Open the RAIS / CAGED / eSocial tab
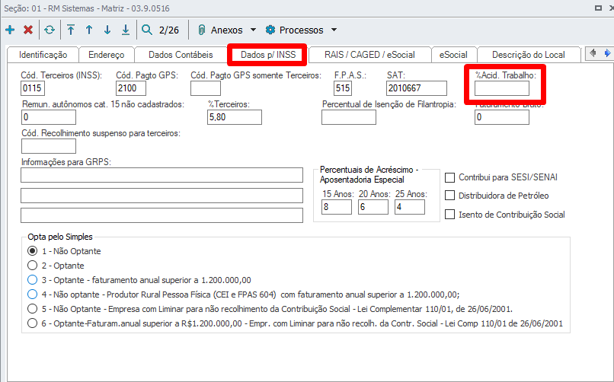This screenshot has height=382, width=614. pyautogui.click(x=369, y=55)
